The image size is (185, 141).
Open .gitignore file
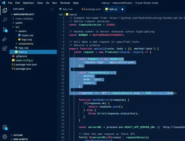[21, 56]
